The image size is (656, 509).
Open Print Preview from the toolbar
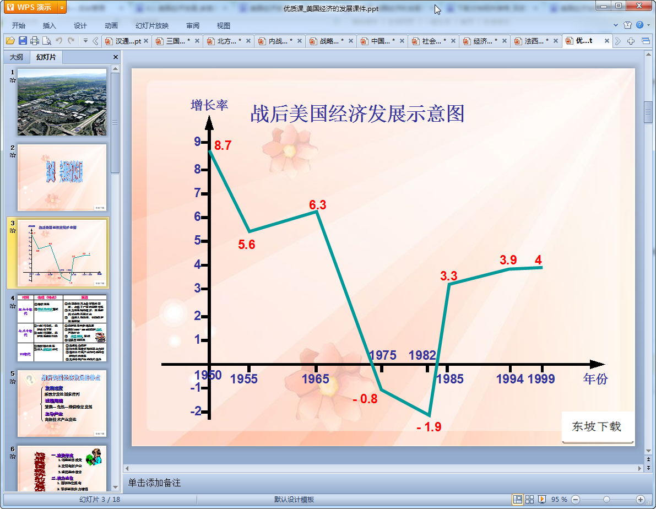coord(47,41)
